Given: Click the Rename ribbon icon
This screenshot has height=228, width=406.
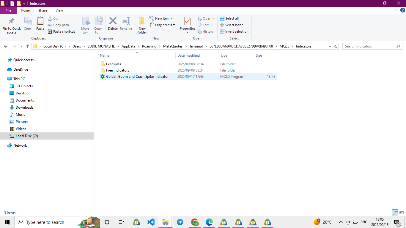Looking at the screenshot, I should click(126, 24).
